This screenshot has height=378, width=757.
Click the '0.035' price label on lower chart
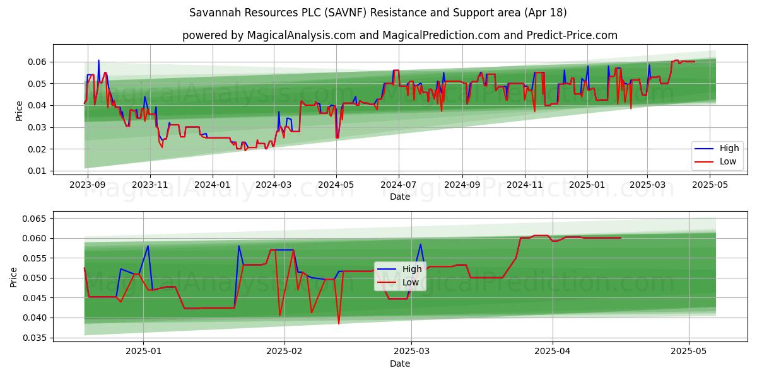pyautogui.click(x=35, y=338)
